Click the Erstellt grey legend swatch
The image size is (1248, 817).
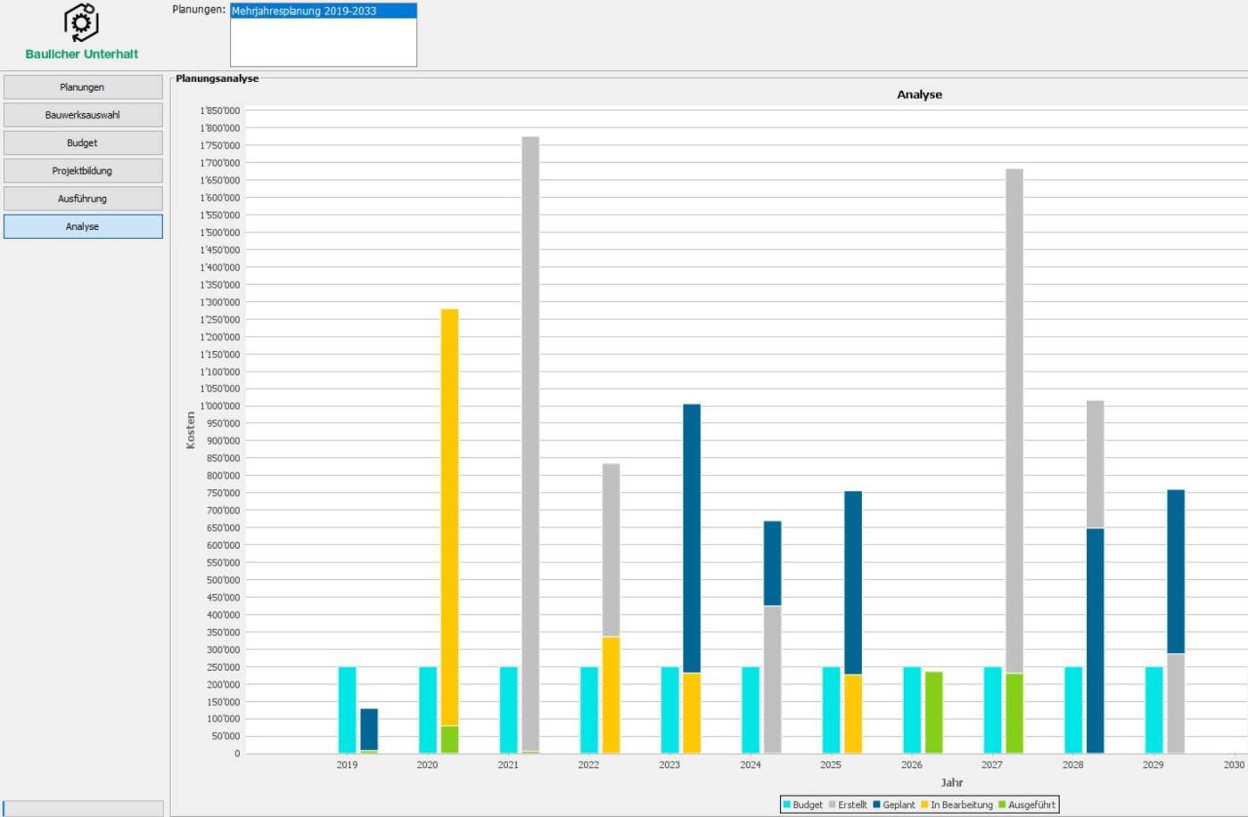pos(833,805)
